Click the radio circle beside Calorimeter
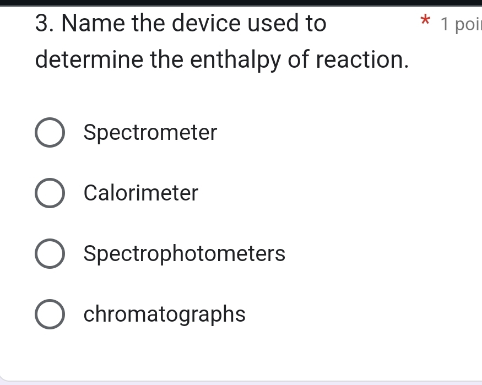The height and width of the screenshot is (385, 482). tap(50, 193)
